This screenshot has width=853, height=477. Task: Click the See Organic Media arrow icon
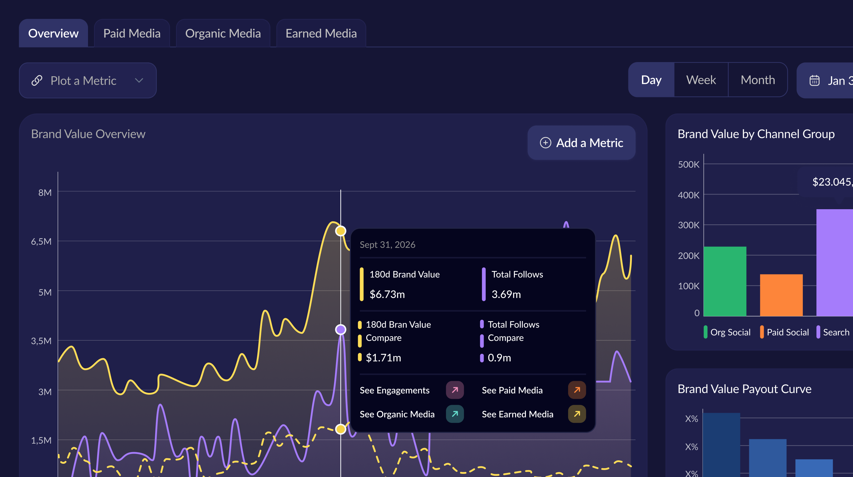pos(455,414)
